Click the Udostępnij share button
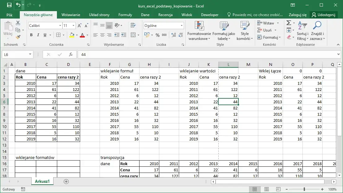Viewport: 343px width, 193px height. tap(324, 15)
